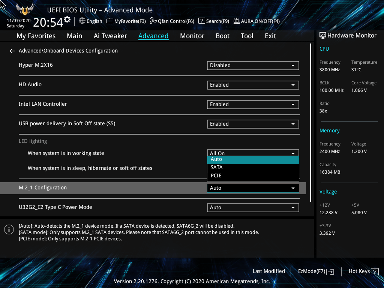Switch to My Favorites tab
The height and width of the screenshot is (288, 384).
pos(36,36)
